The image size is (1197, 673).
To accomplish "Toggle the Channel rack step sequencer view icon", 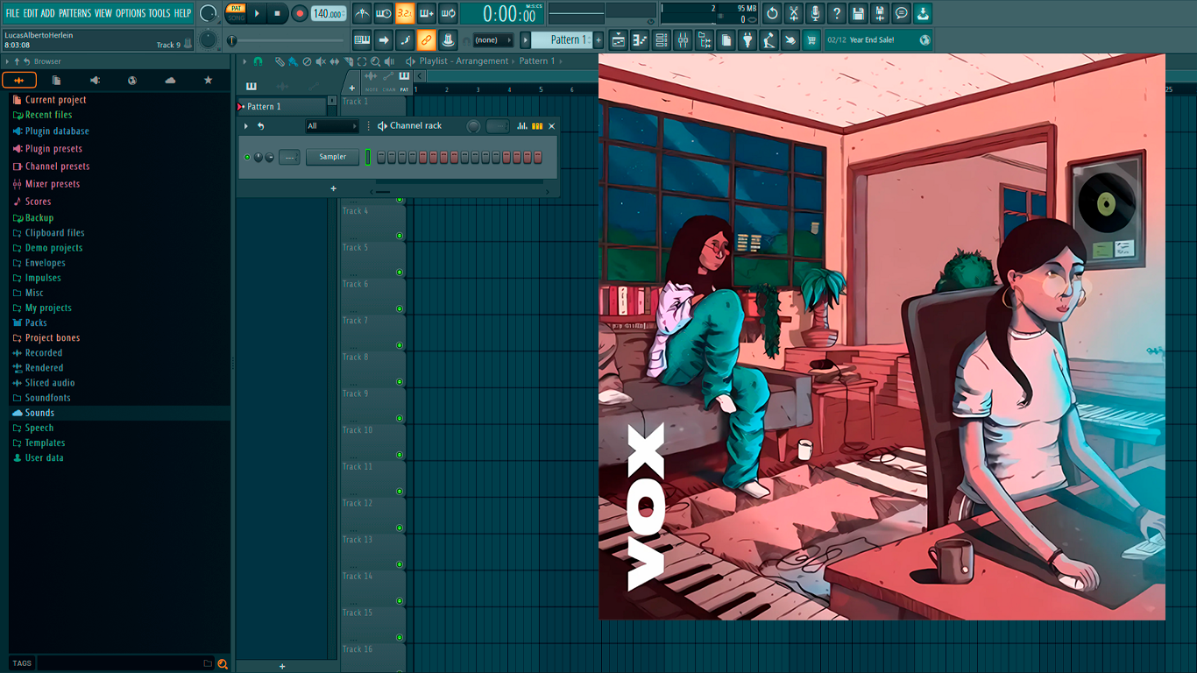I will pyautogui.click(x=537, y=125).
